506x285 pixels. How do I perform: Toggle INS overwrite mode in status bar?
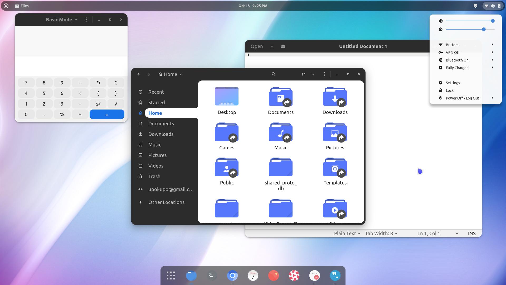click(471, 234)
